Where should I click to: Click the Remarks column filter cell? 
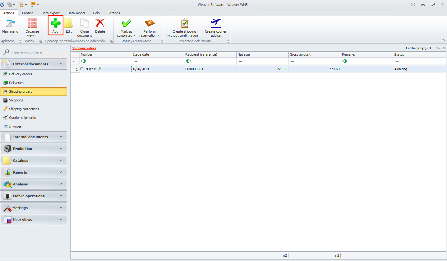pyautogui.click(x=367, y=61)
